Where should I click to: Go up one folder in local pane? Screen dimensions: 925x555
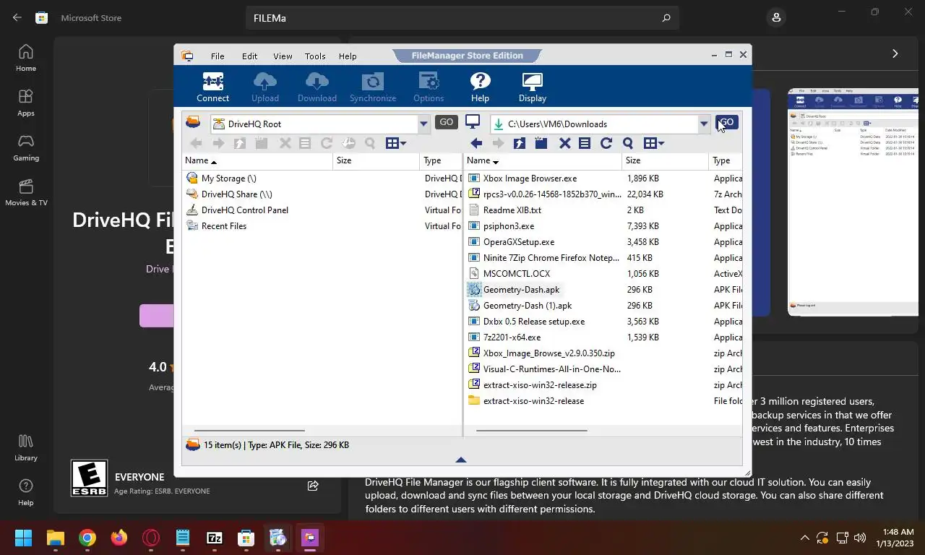519,143
